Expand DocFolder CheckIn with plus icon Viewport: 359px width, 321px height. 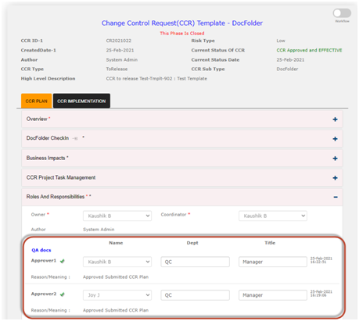335,139
